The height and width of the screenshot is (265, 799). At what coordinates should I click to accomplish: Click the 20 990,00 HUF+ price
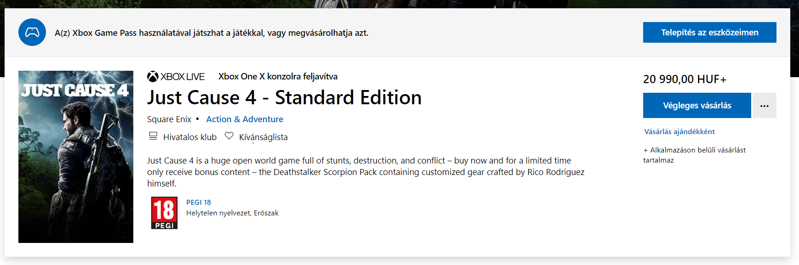pos(685,79)
